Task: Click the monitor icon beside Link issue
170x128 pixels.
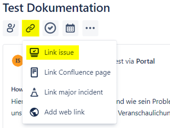Action: (x=34, y=52)
